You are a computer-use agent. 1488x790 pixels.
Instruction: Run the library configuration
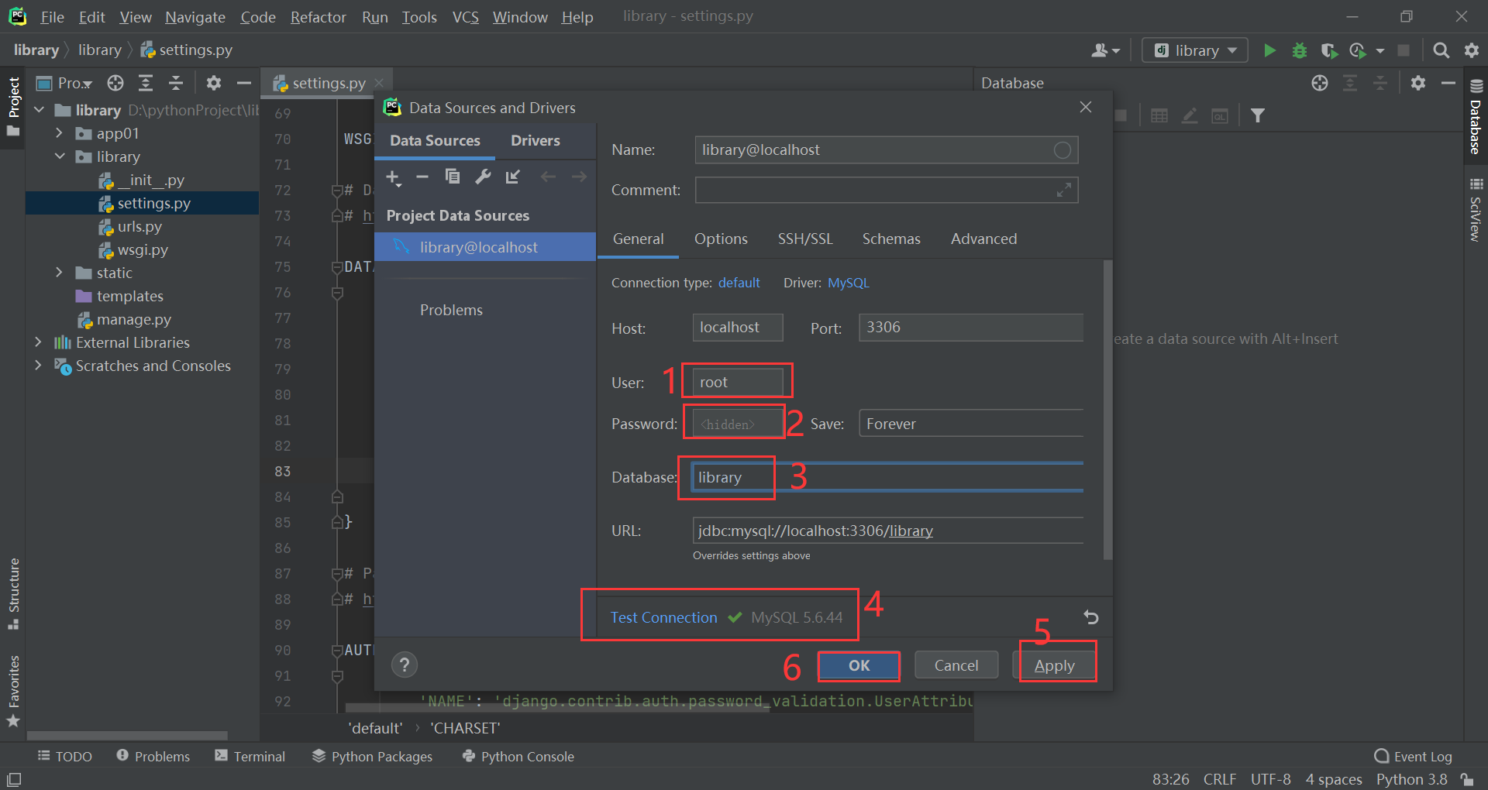(x=1269, y=50)
